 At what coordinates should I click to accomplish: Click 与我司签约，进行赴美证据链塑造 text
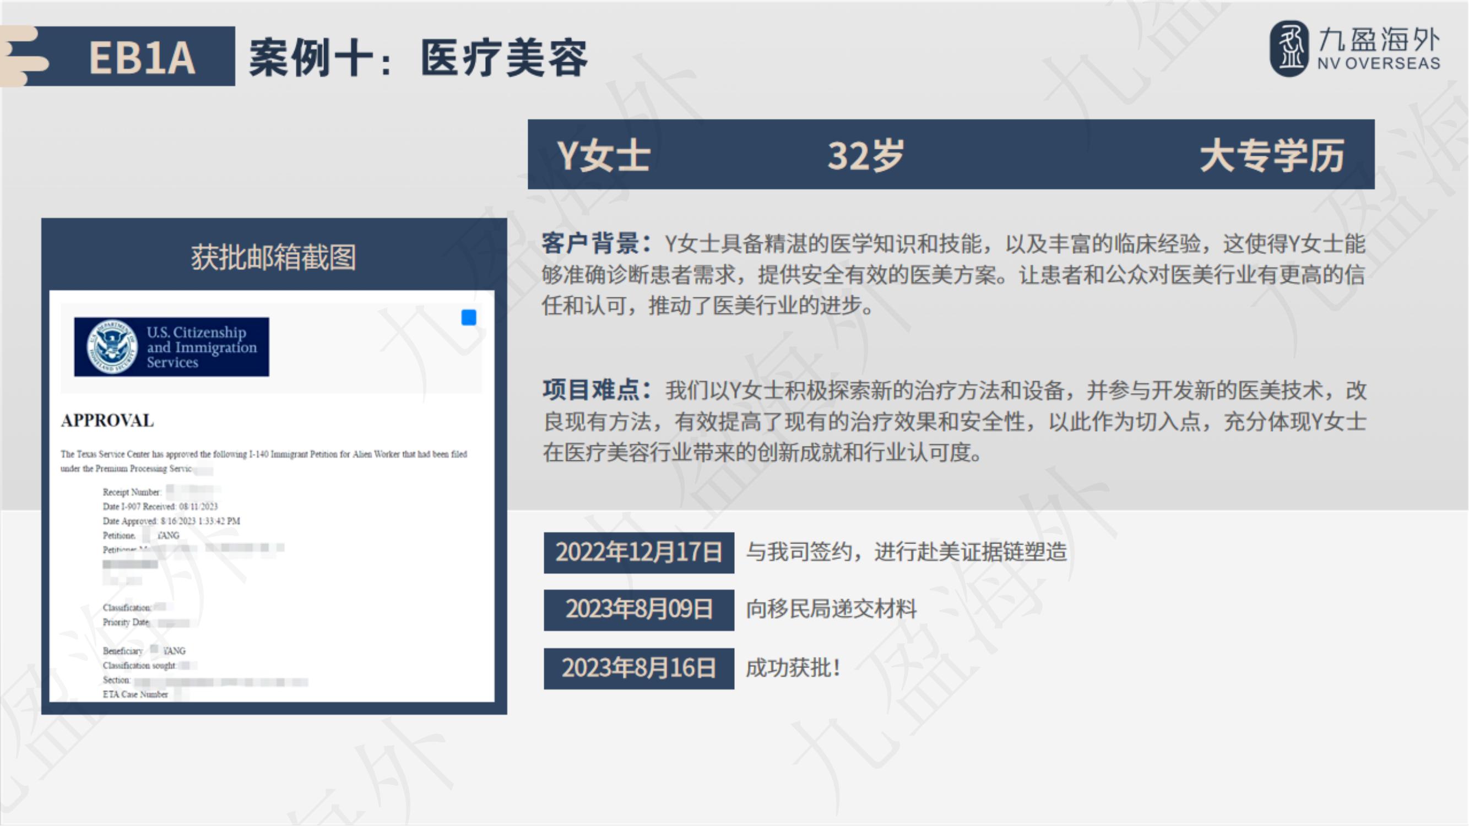pyautogui.click(x=907, y=552)
